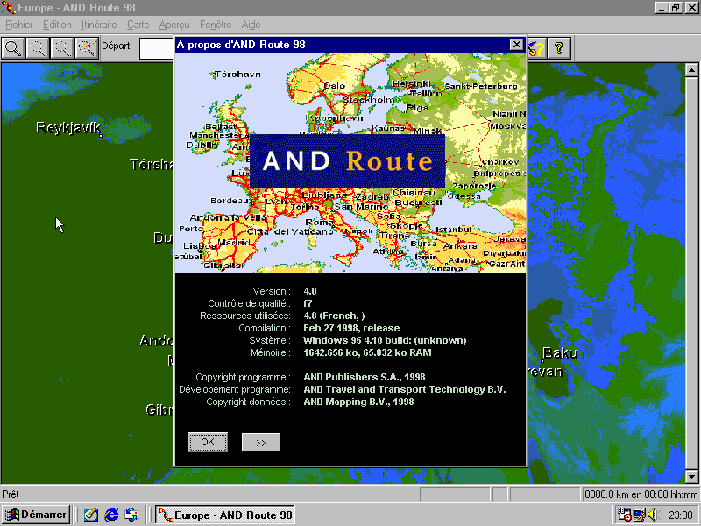Click the Départ: label in the toolbar
Screen dimensions: 701x526
[x=117, y=46]
